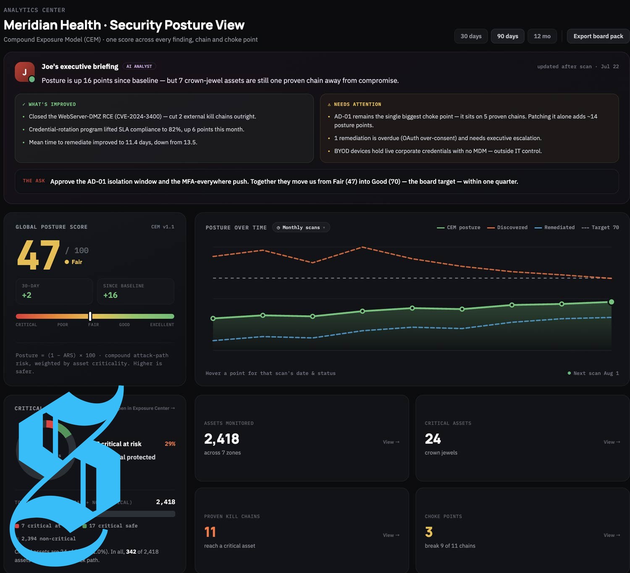Toggle the CEM posture legend series
Screen dimensions: 630x573
[459, 227]
